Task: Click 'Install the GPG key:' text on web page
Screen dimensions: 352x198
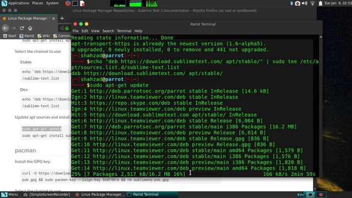Action: click(x=33, y=161)
